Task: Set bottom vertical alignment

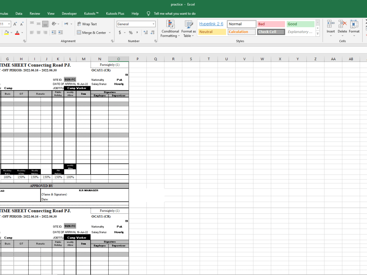Action: [x=46, y=24]
